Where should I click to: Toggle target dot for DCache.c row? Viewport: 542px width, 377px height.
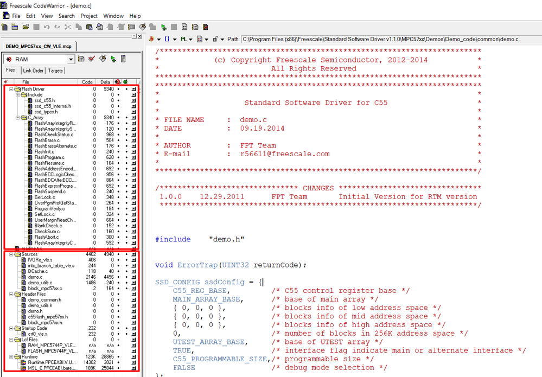click(x=118, y=271)
